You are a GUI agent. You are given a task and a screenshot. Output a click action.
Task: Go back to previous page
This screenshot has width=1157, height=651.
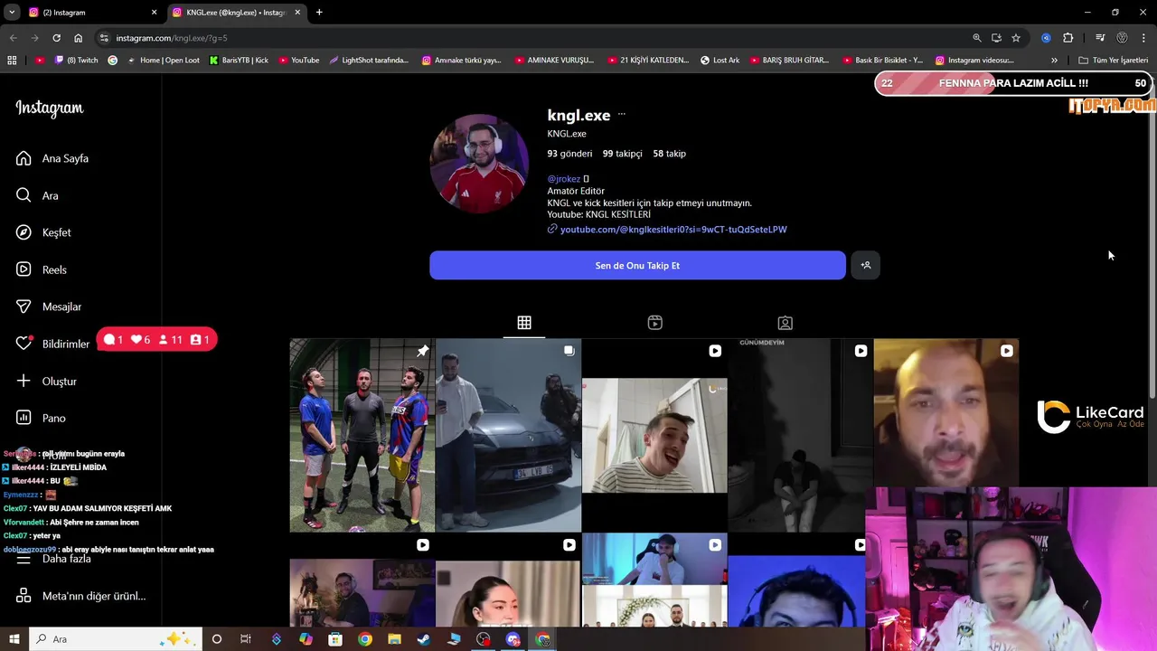tap(13, 38)
